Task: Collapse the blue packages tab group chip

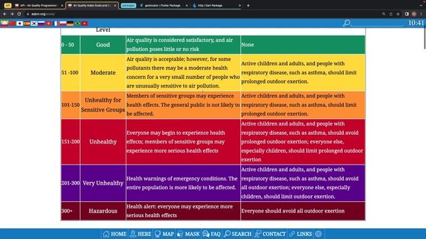Action: tap(128, 5)
